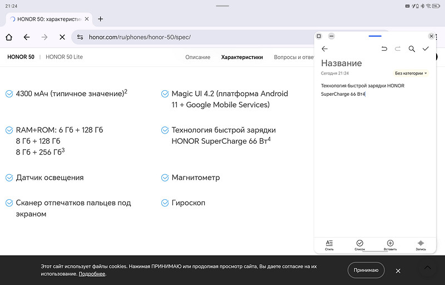Open Стиль text formatting
This screenshot has height=285, width=445.
[329, 245]
